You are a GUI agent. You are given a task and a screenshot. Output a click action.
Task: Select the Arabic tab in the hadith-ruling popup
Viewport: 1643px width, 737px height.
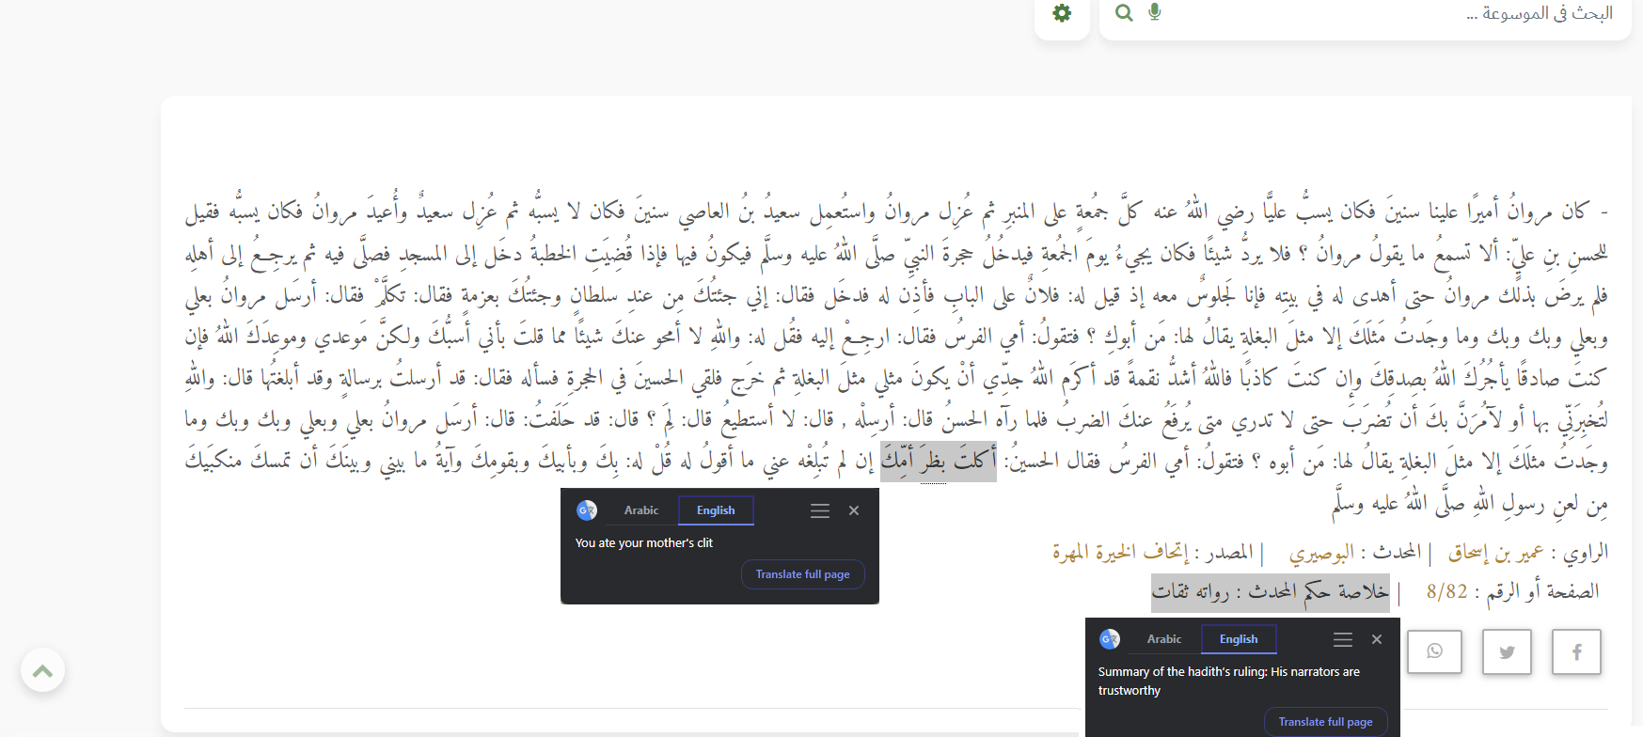tap(1164, 639)
